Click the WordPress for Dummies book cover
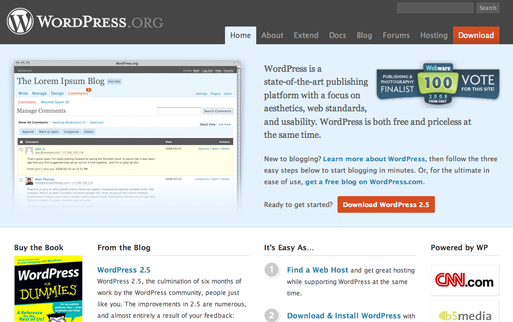This screenshot has width=513, height=322. [x=48, y=289]
